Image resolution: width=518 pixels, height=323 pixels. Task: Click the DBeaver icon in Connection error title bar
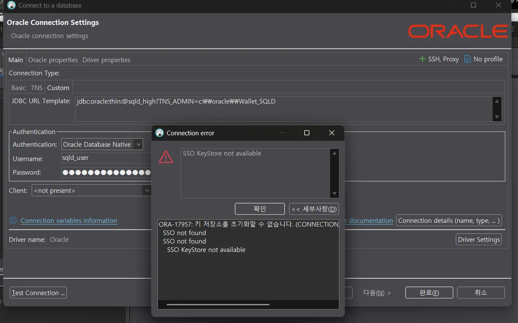pyautogui.click(x=160, y=133)
